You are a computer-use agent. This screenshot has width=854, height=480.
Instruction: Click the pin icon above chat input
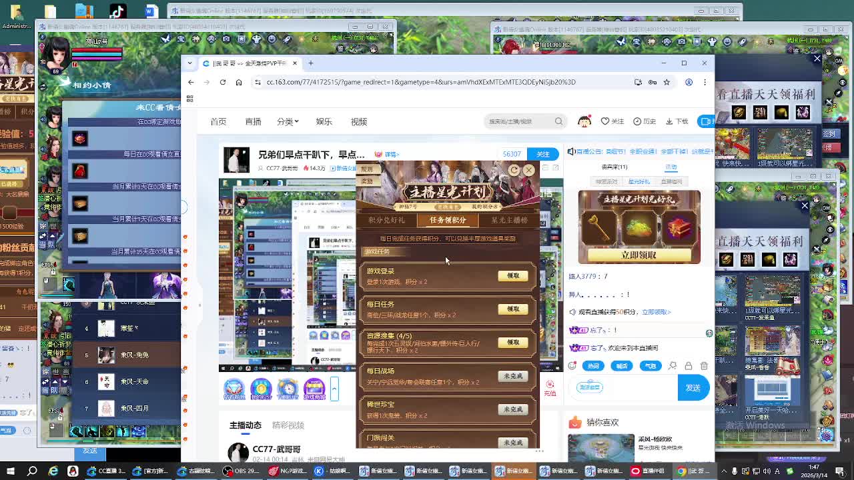[x=673, y=365]
